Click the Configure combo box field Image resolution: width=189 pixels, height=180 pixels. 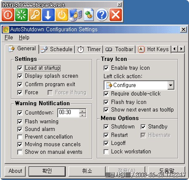point(139,85)
